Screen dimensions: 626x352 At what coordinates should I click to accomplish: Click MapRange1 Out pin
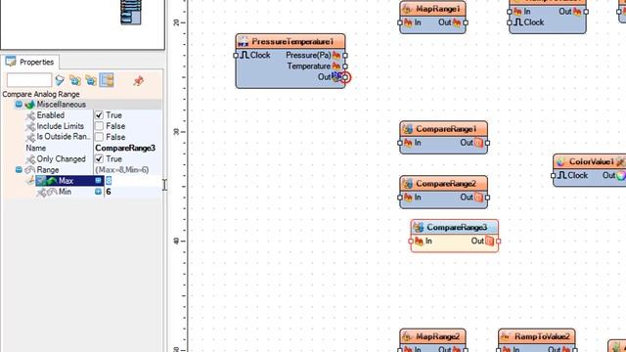coord(466,22)
